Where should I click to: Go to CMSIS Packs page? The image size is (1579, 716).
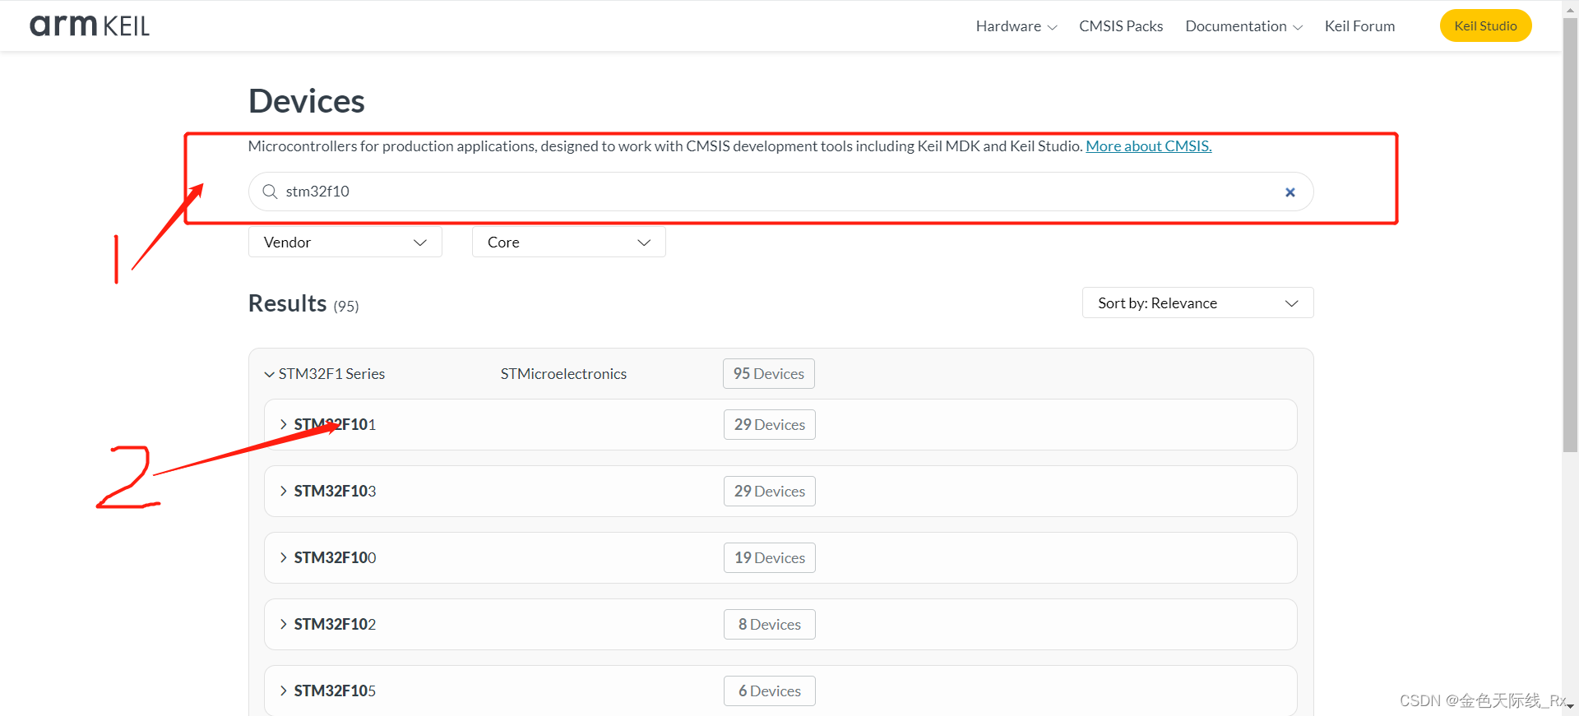[x=1121, y=26]
